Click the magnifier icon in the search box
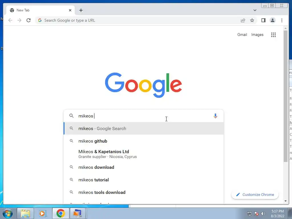The width and height of the screenshot is (292, 219). click(71, 116)
